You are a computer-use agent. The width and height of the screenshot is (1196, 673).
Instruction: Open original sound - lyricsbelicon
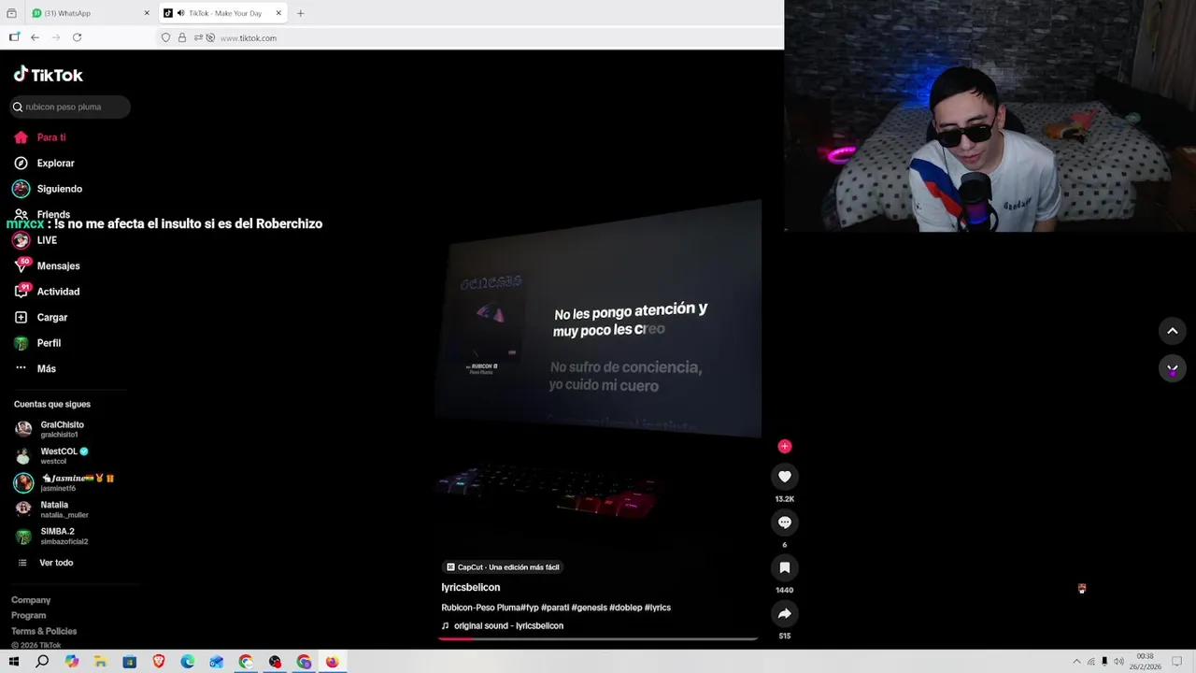(x=503, y=625)
